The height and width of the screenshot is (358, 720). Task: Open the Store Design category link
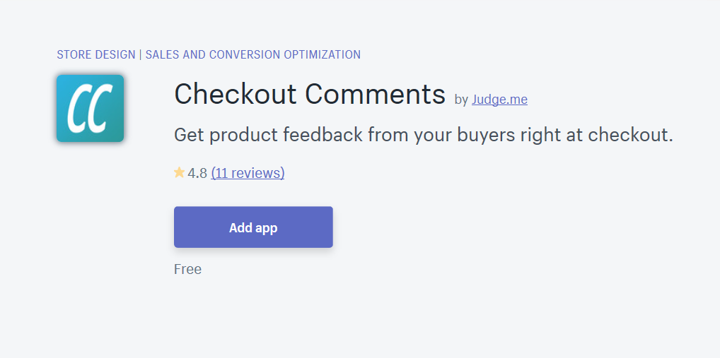coord(96,54)
